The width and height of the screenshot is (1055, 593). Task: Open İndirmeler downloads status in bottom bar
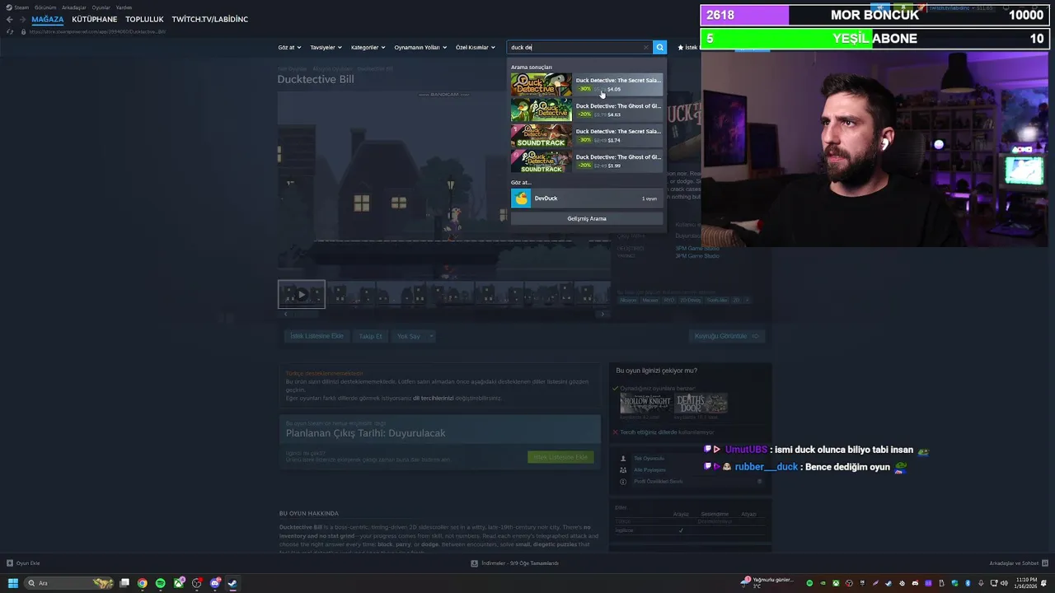(514, 563)
